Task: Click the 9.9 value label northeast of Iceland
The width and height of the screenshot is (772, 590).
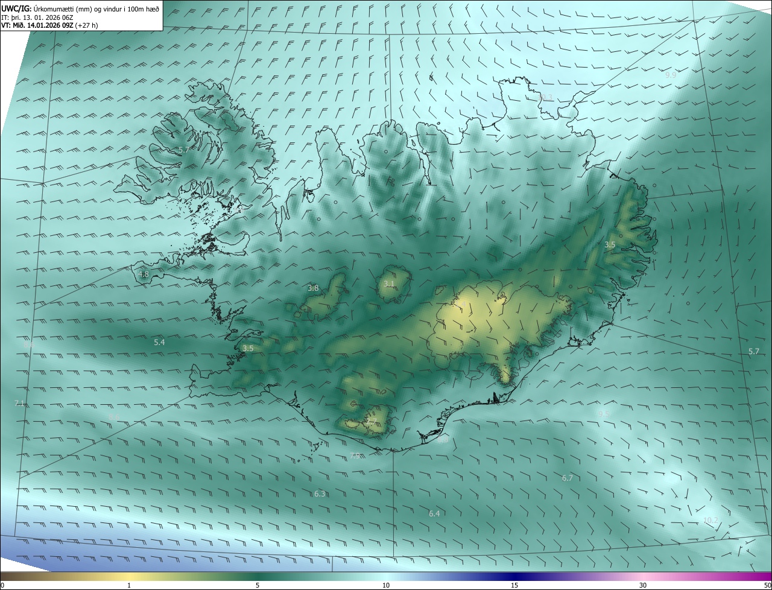Action: [x=671, y=75]
